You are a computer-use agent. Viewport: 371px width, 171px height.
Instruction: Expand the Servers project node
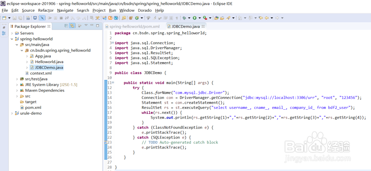(x=12, y=33)
